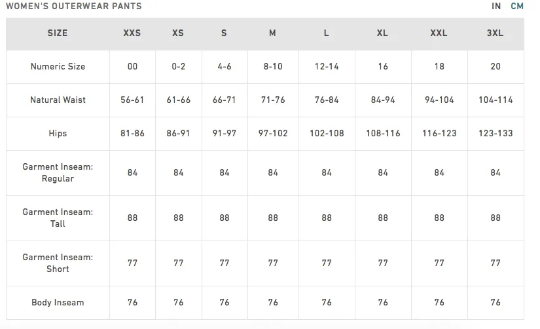Click the 123-133 hips cell
Image resolution: width=540 pixels, height=329 pixels.
coord(495,134)
